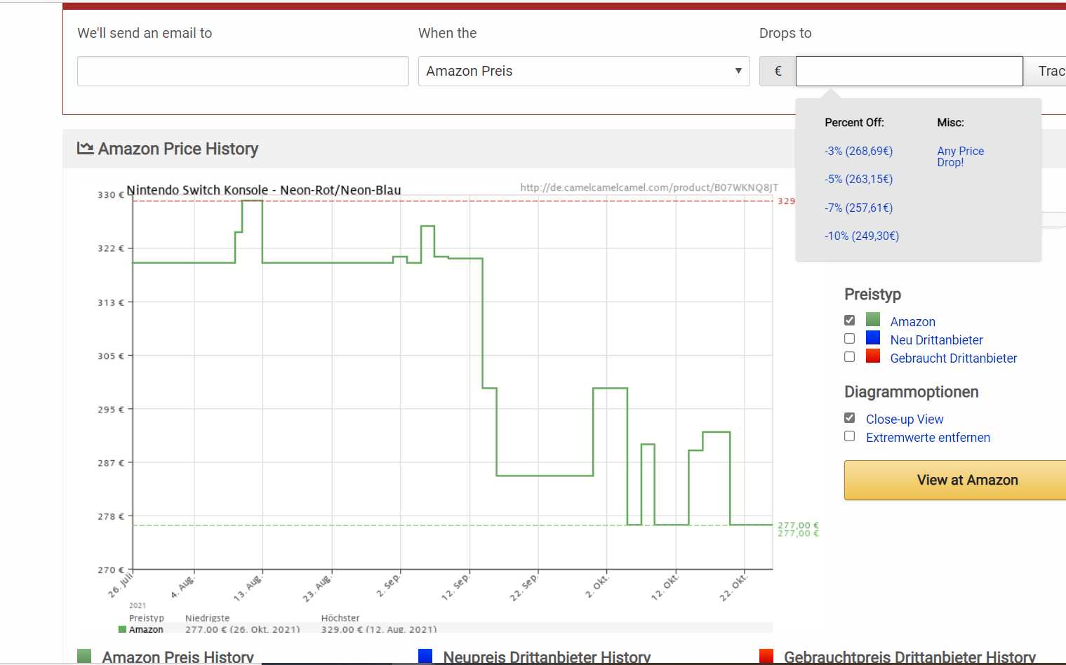The width and height of the screenshot is (1066, 665).
Task: Click the Extremwerte entfernen link
Action: (x=928, y=437)
